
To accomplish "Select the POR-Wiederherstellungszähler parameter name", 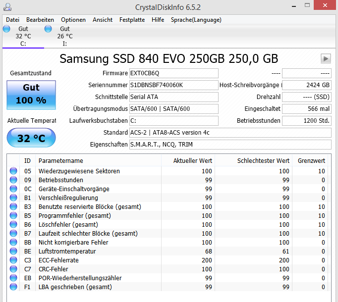I will pos(80,278).
